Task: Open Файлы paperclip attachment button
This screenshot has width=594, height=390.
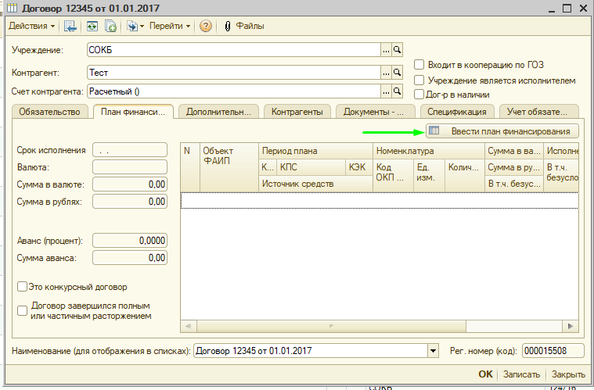Action: [244, 26]
